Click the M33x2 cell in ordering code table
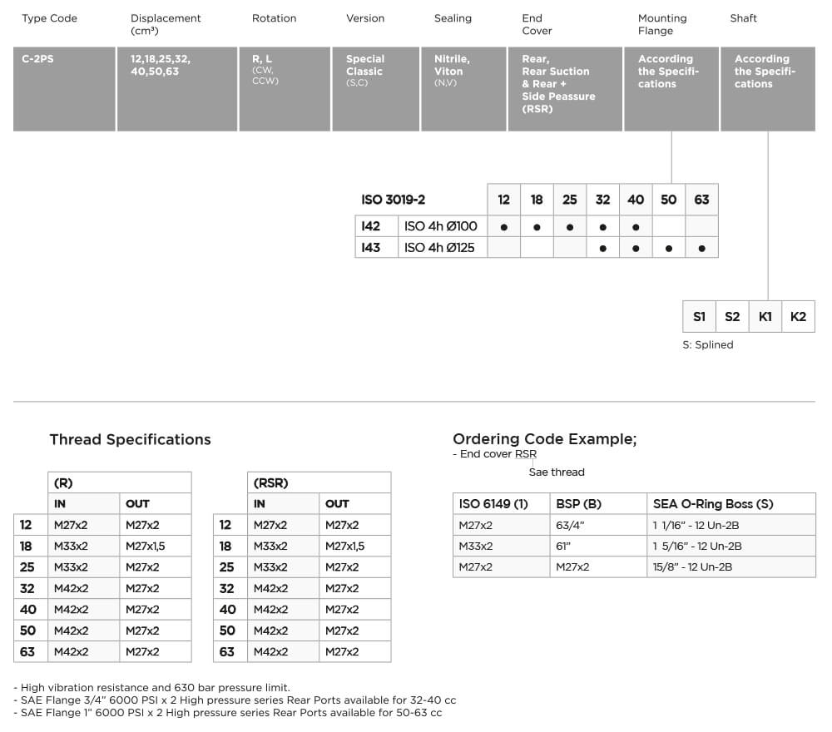Viewport: 832px width, 732px height. click(502, 546)
